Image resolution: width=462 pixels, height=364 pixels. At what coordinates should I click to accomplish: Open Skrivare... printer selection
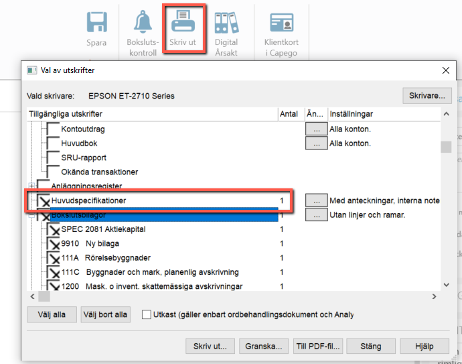[427, 96]
